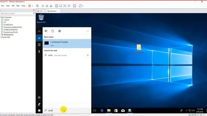Viewport: 207px width, 116px height.
Task: Select Shared VMs in library
Action: (x=6, y=37)
